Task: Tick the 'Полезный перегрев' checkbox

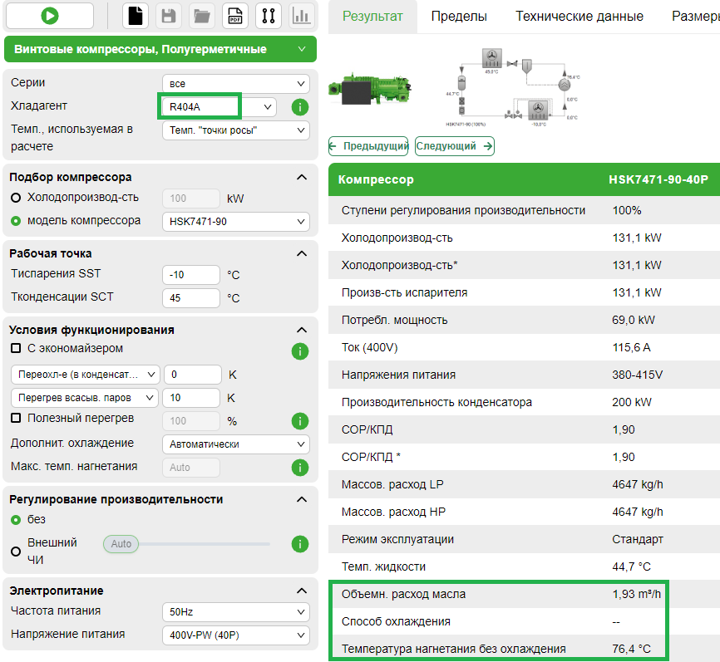Action: (x=16, y=418)
